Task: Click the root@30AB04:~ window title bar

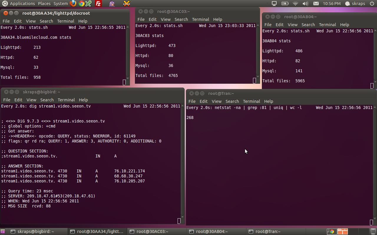Action: [319, 17]
